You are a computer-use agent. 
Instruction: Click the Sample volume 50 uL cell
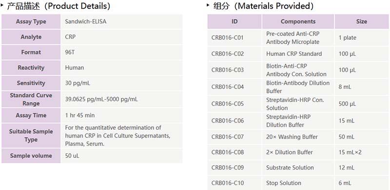point(121,156)
